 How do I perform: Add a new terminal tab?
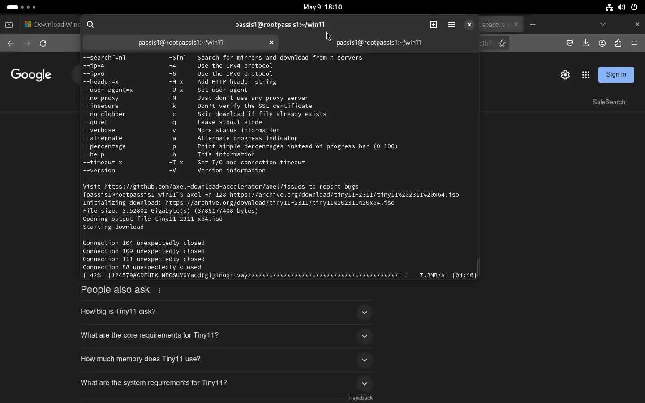coord(434,25)
